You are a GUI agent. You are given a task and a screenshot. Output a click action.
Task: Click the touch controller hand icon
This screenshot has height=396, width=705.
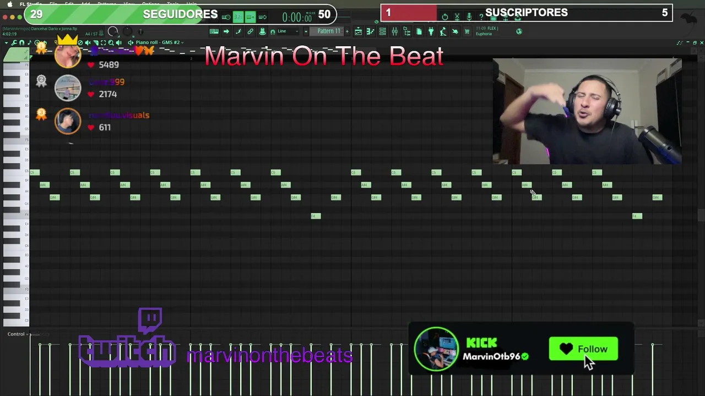click(455, 31)
